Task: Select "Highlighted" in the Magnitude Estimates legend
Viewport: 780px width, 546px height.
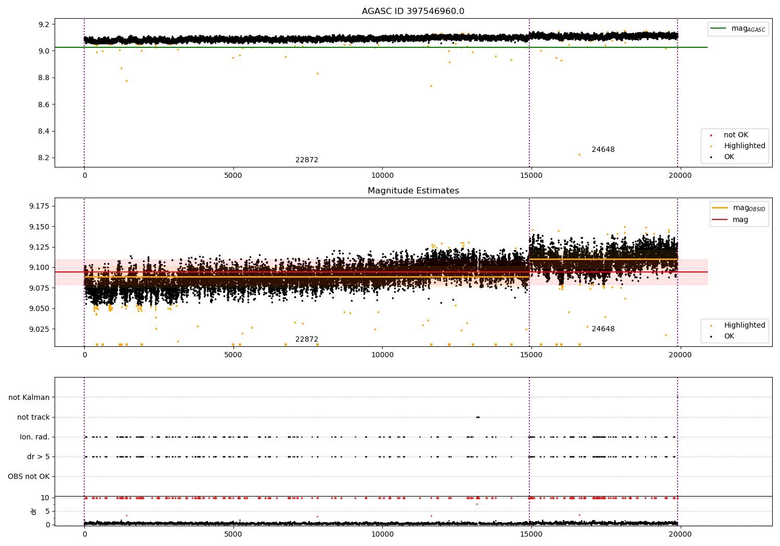Action: click(x=745, y=326)
